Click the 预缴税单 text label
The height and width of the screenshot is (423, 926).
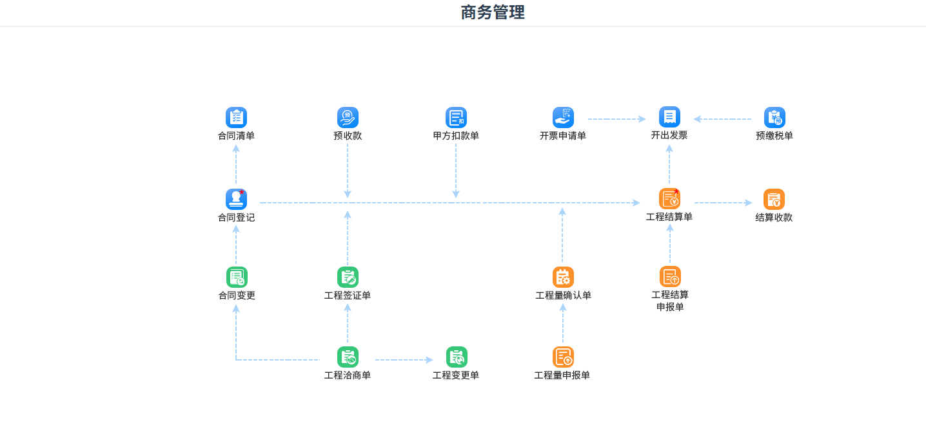(774, 136)
